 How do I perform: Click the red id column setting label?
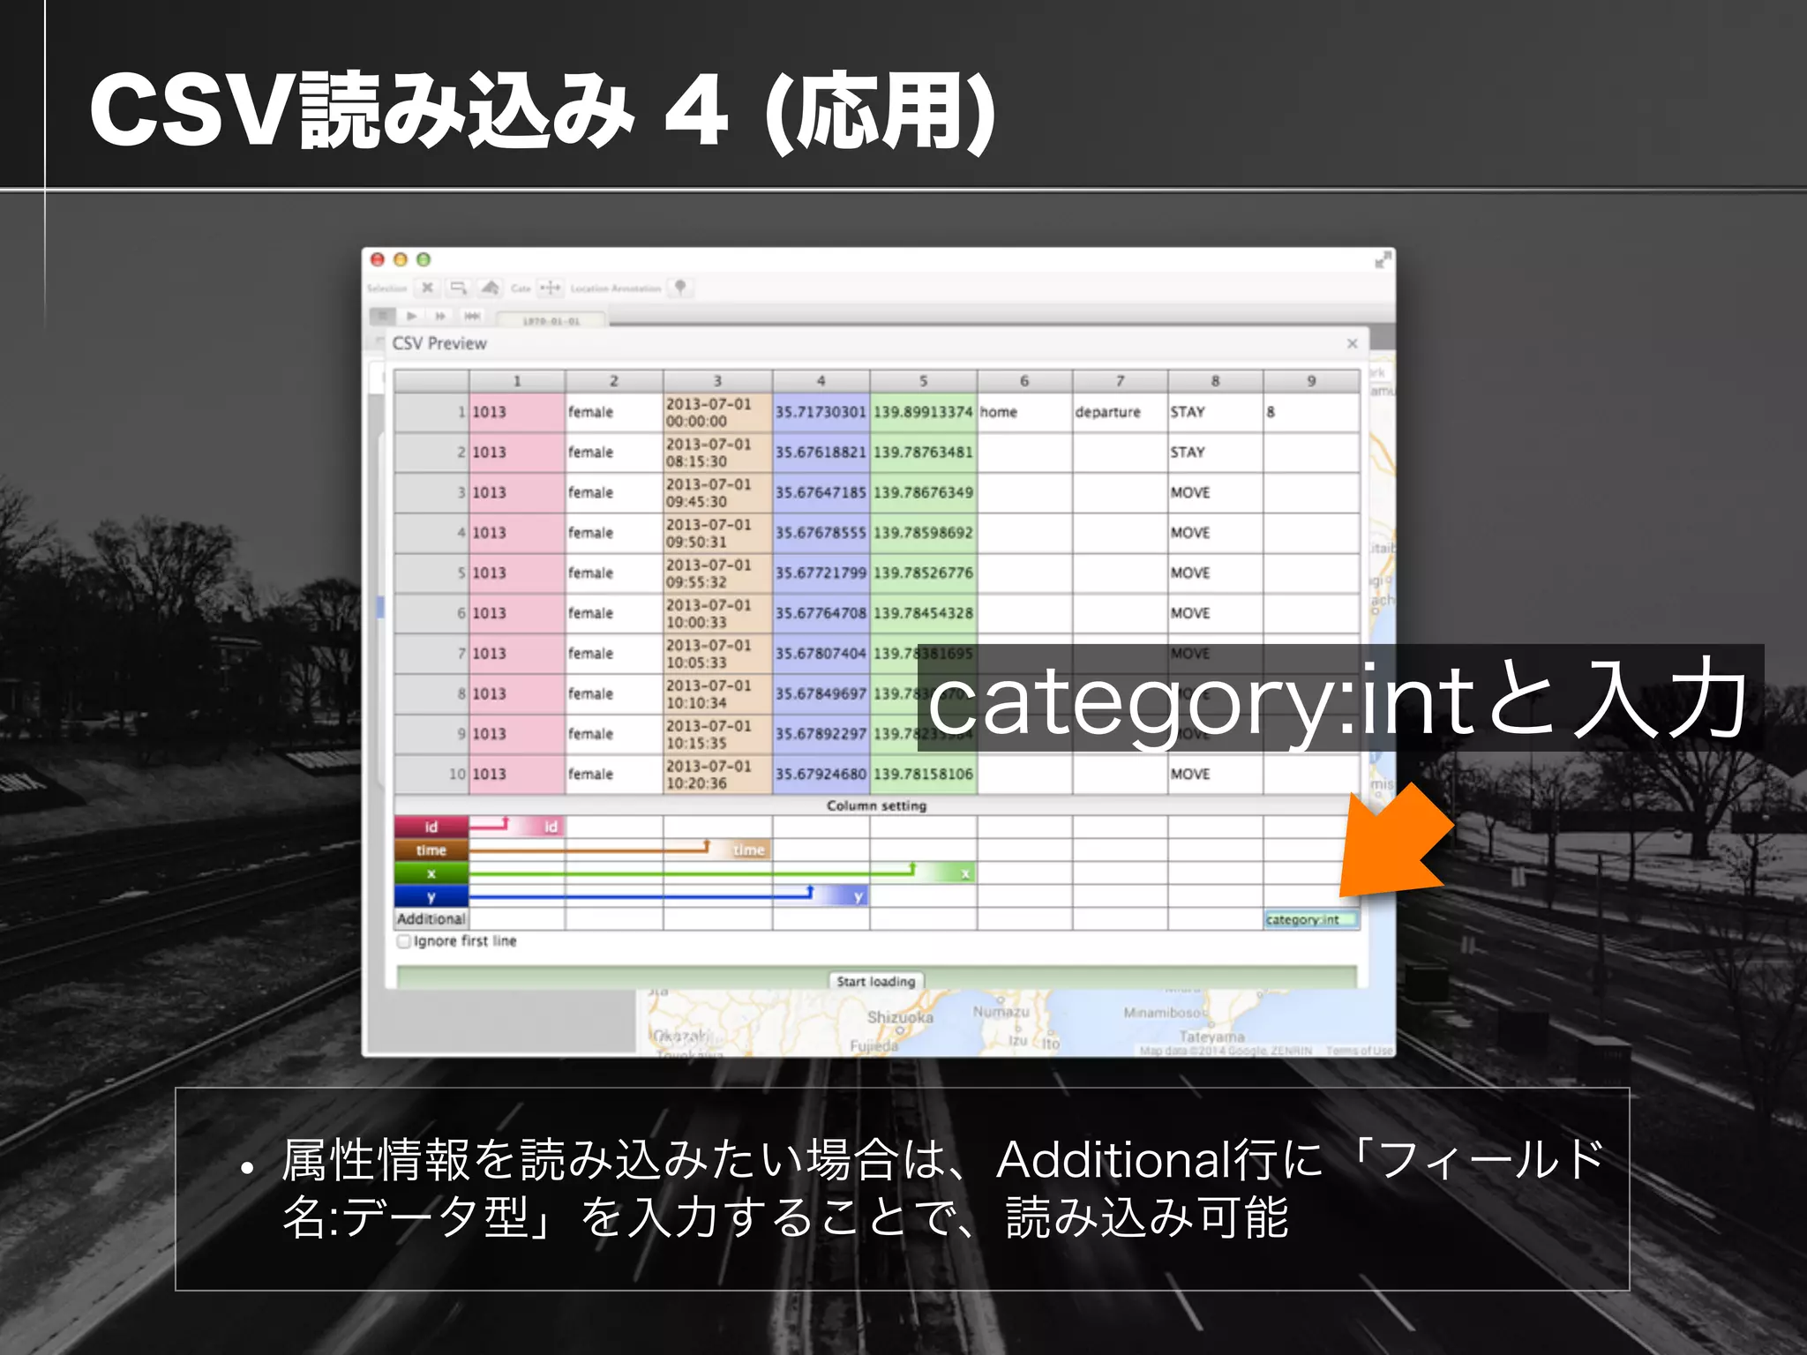point(431,827)
